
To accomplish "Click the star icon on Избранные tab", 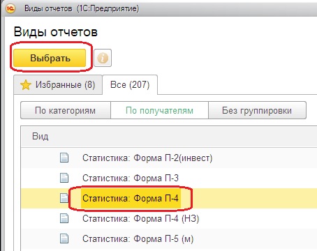I will [x=26, y=85].
